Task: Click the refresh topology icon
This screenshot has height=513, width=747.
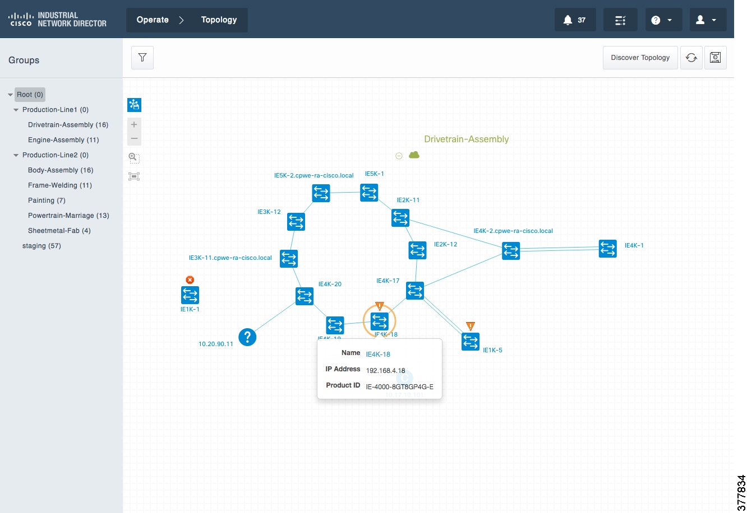Action: (691, 58)
